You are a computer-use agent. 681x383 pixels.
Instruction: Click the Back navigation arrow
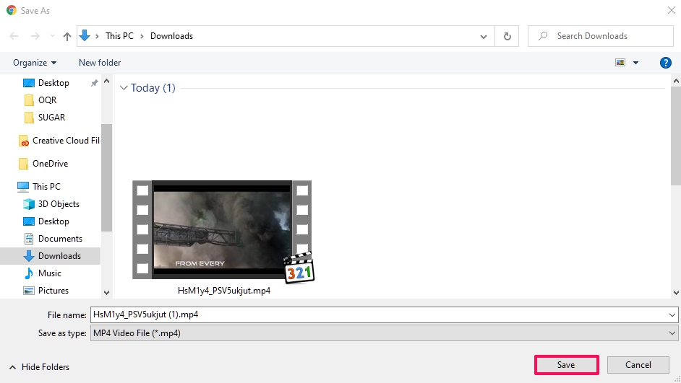14,36
